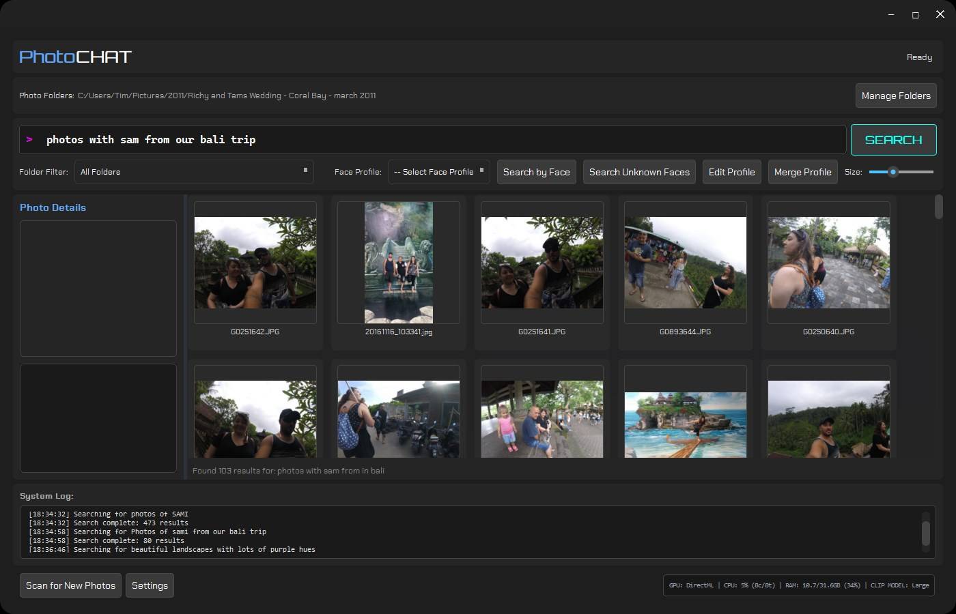
Task: Click Merge Profile button
Action: point(802,172)
